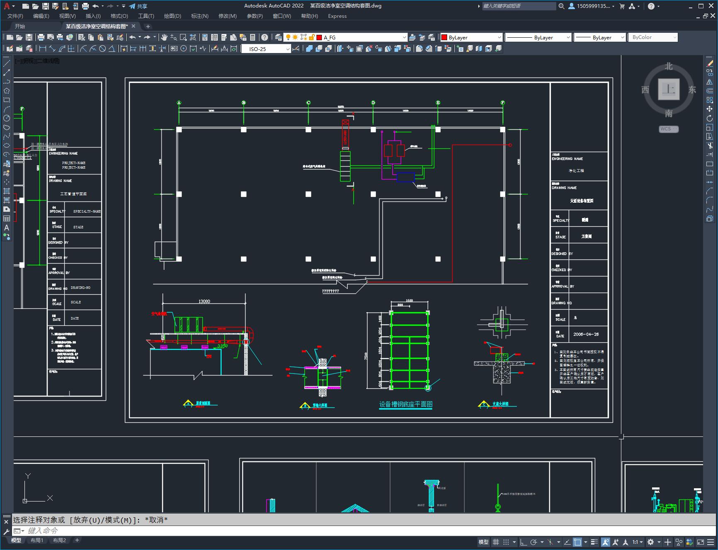This screenshot has width=718, height=550.
Task: Click the Mirror tool in modify toolbar
Action: click(x=710, y=82)
